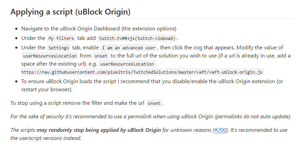Click the userResourcesLocation code preceding "from"
The image size is (302, 146).
[50, 56]
